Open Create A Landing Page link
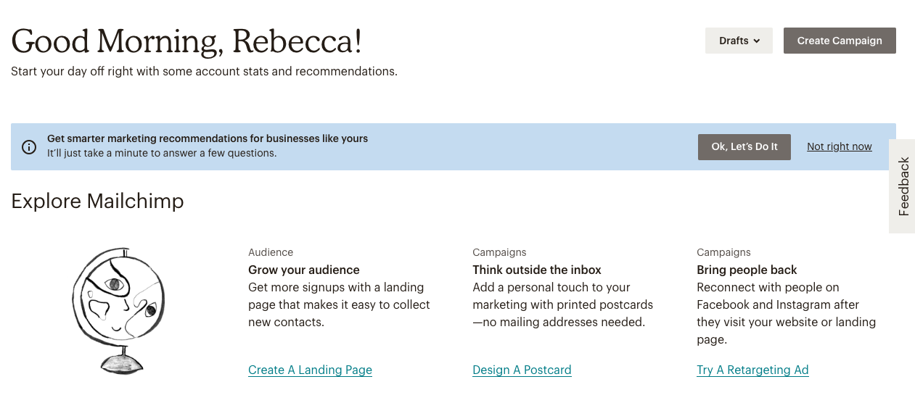The height and width of the screenshot is (403, 915). 310,370
